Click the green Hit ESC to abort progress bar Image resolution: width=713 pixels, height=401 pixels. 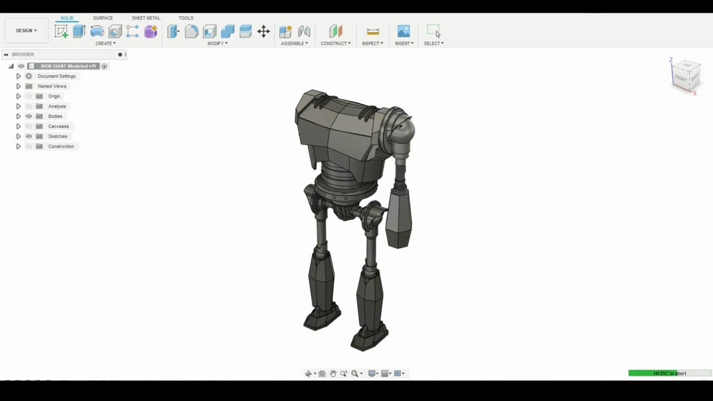(x=670, y=373)
